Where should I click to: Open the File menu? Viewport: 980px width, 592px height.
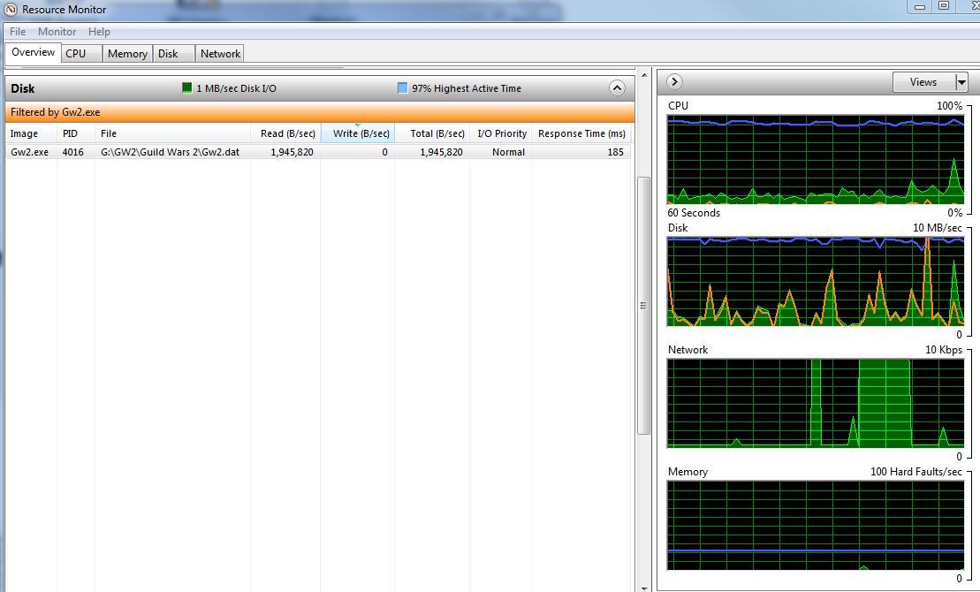tap(18, 31)
